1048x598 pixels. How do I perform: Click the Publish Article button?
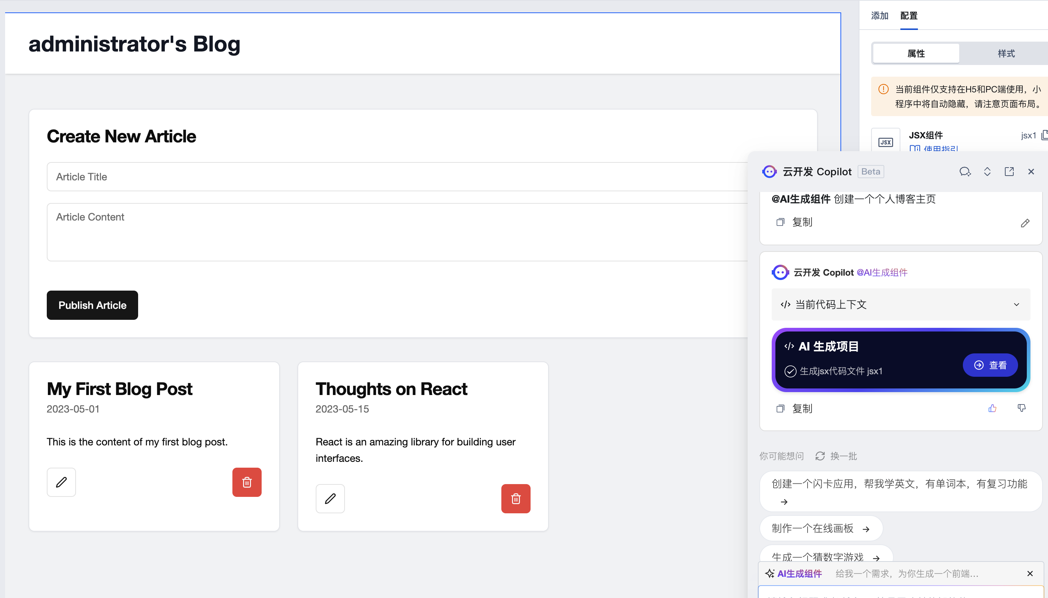(x=92, y=305)
